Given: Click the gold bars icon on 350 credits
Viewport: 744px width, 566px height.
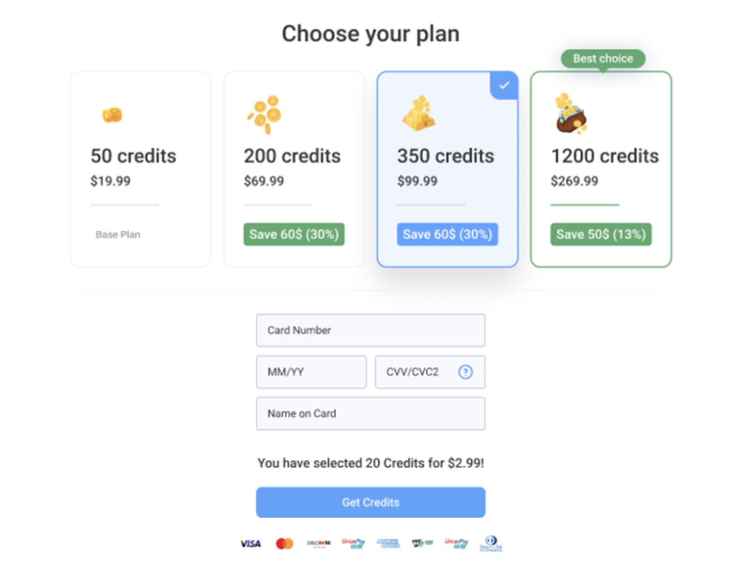Looking at the screenshot, I should point(419,113).
